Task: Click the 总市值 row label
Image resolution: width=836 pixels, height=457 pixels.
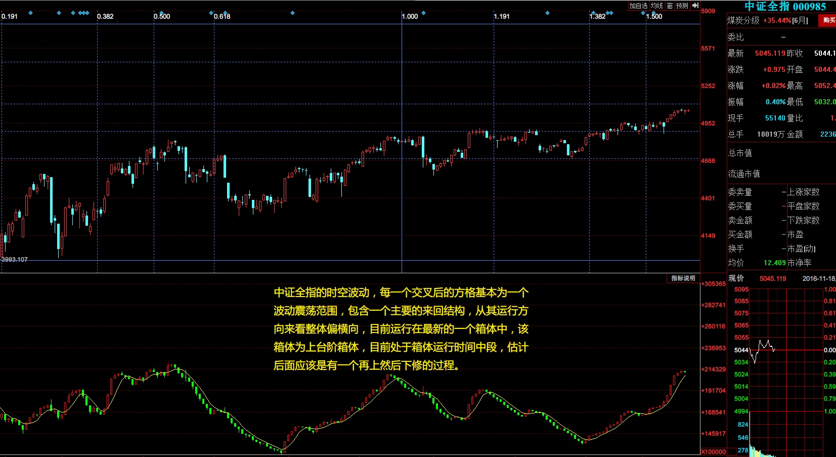Action: tap(740, 153)
